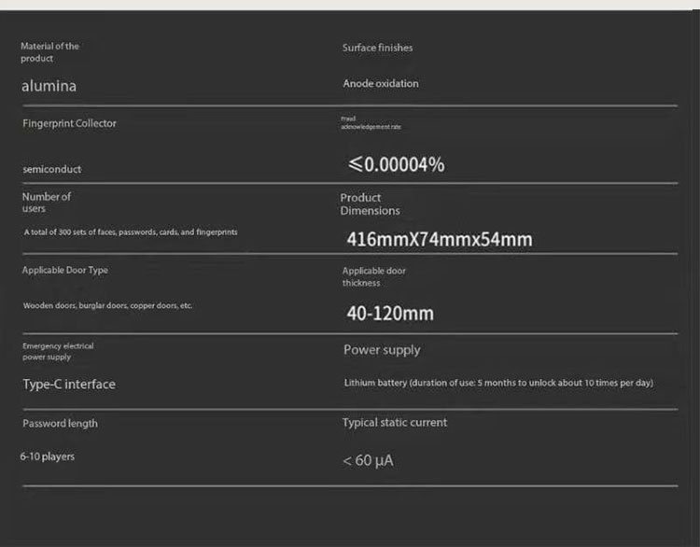Click the 'alumina' material value
Image resolution: width=700 pixels, height=547 pixels.
49,87
